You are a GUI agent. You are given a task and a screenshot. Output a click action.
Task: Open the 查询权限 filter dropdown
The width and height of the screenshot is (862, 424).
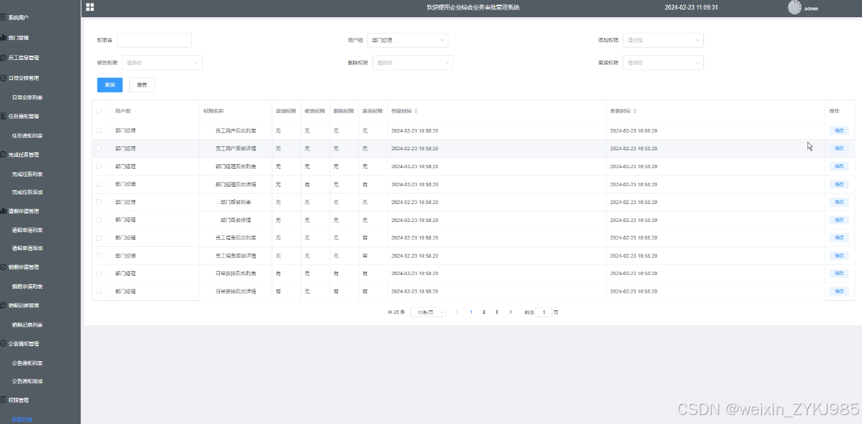pos(663,63)
